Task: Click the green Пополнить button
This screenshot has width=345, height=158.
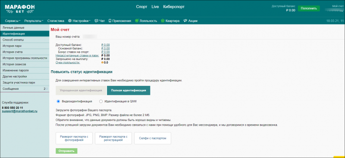Action: 309,8
